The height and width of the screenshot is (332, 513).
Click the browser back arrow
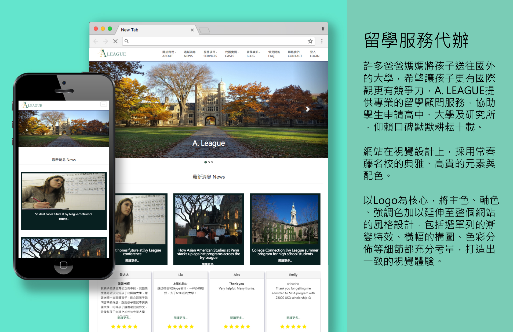click(96, 41)
